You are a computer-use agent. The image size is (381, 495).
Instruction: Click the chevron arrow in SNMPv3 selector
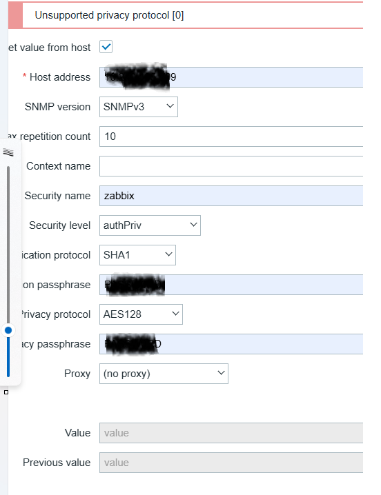pos(170,106)
